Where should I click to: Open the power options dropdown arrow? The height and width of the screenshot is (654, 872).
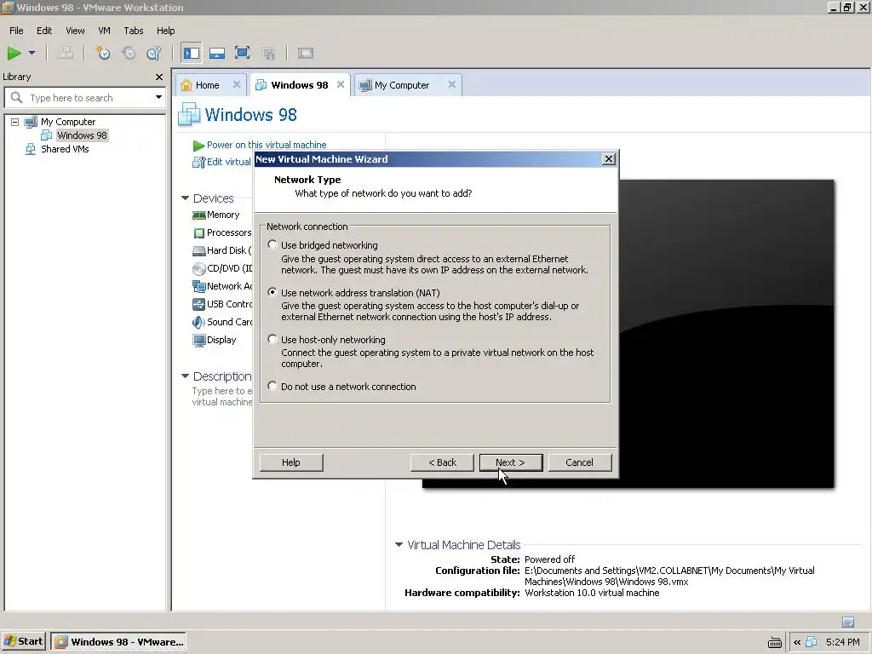tap(32, 54)
